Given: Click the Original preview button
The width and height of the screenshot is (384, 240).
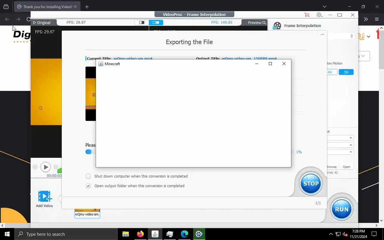Looking at the screenshot, I should click(42, 22).
